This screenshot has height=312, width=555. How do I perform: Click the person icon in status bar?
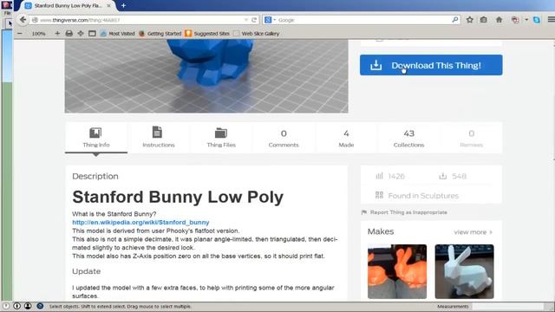(x=28, y=306)
